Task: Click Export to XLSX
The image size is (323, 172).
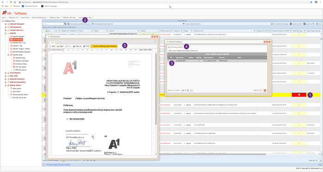Action: (x=296, y=24)
